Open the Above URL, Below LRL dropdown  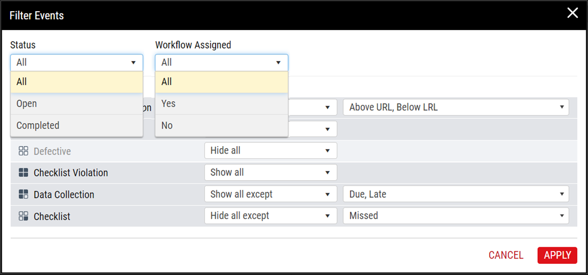point(456,108)
